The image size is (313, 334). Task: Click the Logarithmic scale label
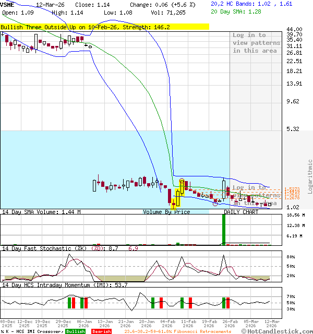tap(310, 176)
